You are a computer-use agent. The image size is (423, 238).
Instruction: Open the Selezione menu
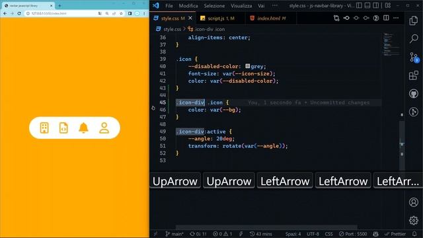point(214,6)
